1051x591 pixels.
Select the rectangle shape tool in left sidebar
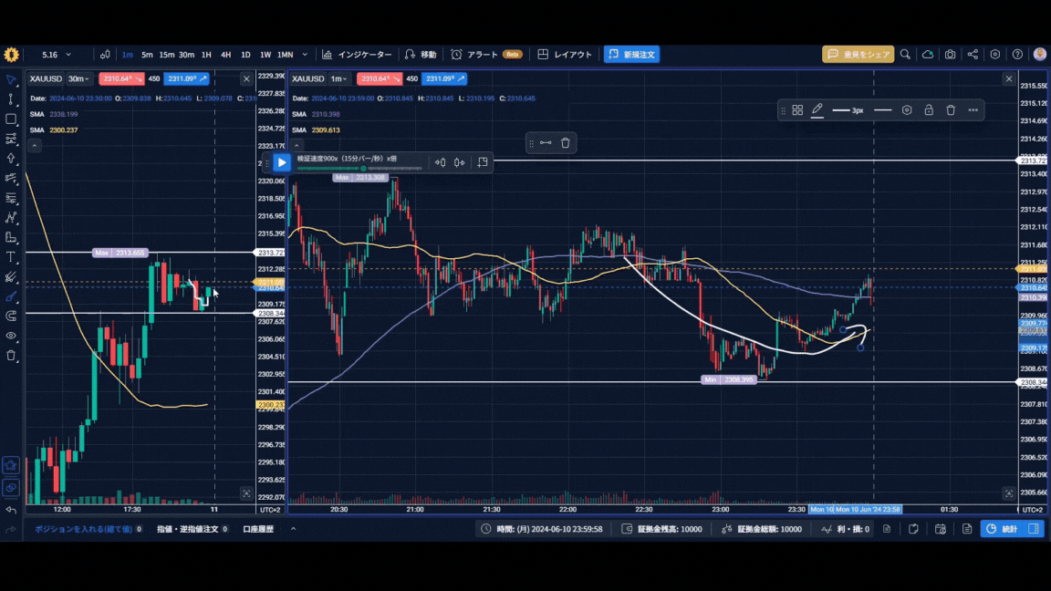pos(11,119)
